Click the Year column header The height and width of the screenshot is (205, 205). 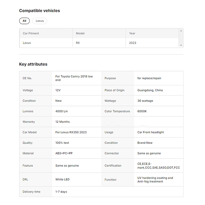(132, 33)
